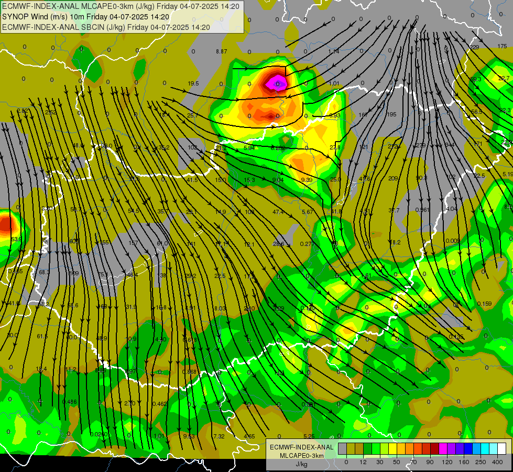Click the map value 11.2
The width and height of the screenshot is (513, 472).
(71, 369)
